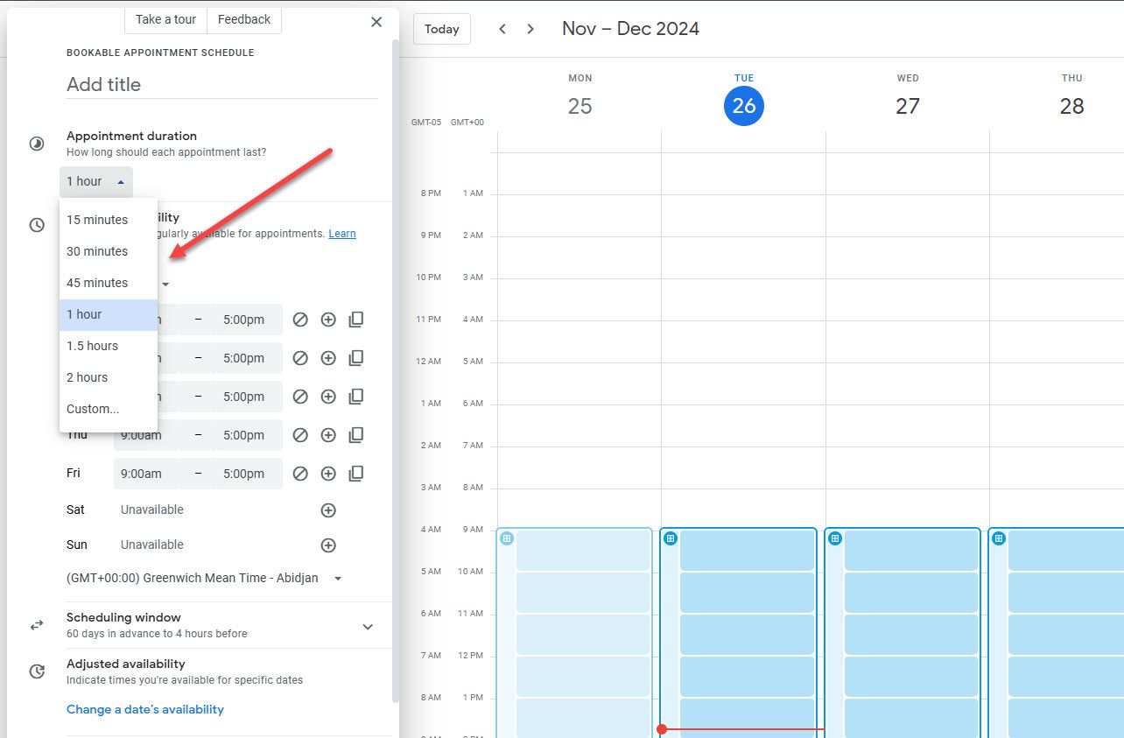Click the Take a tour button
Screen dimensions: 1124x738
point(165,19)
